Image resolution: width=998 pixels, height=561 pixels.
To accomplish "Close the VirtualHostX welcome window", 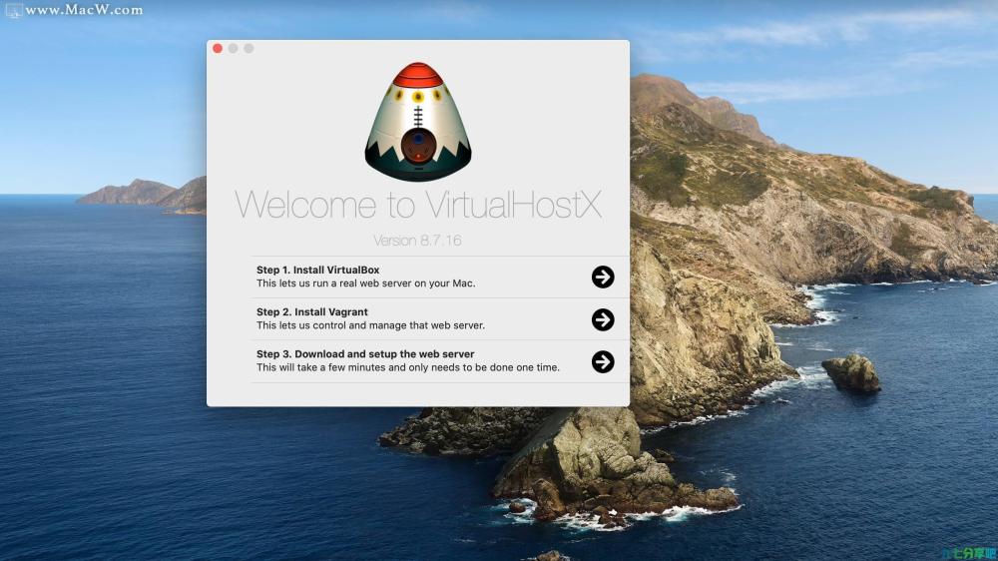I will coord(218,48).
